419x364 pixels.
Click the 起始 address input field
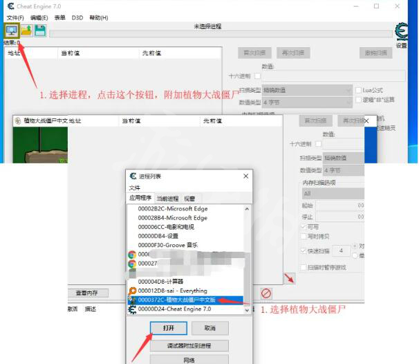click(x=340, y=206)
